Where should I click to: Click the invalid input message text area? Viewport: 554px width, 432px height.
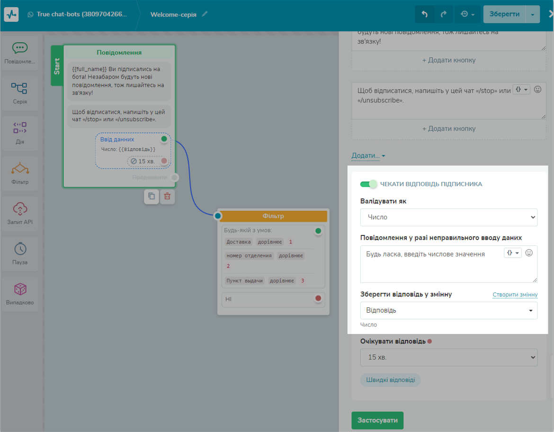[449, 264]
